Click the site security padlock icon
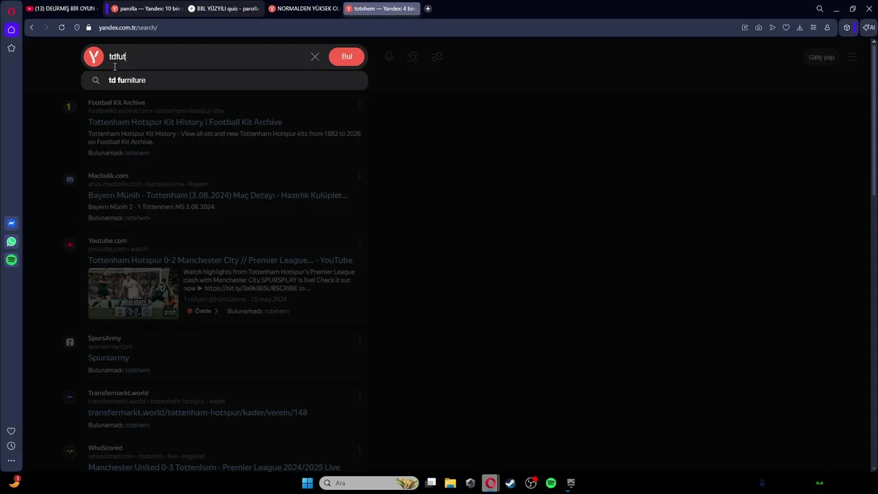The image size is (878, 494). 87,27
